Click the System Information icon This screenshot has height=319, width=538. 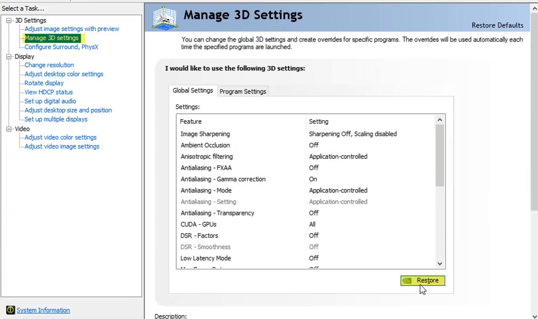pyautogui.click(x=10, y=310)
